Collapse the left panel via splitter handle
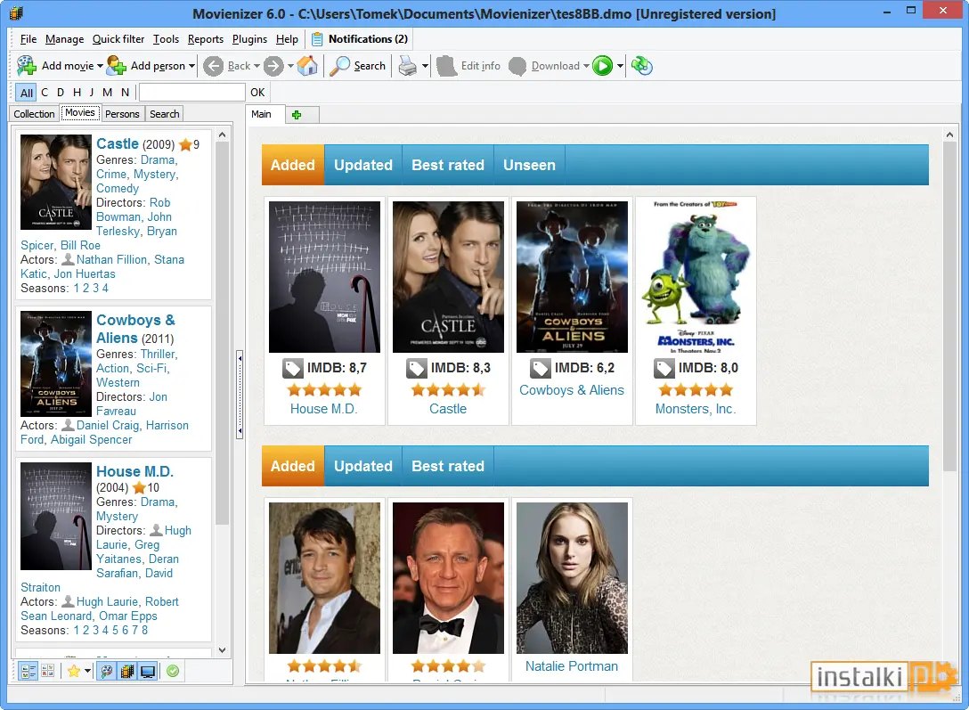Image resolution: width=969 pixels, height=710 pixels. pos(240,395)
